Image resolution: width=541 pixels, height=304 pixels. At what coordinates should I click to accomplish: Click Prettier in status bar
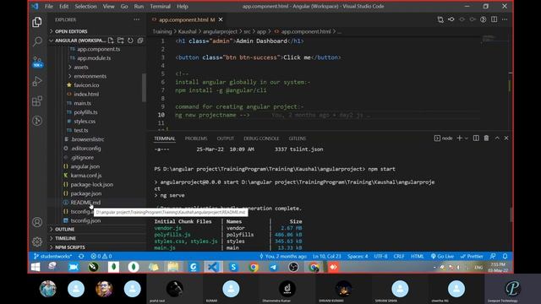472,256
